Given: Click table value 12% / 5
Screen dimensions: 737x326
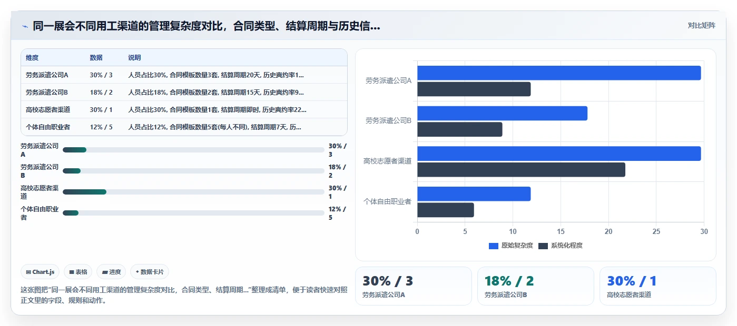Looking at the screenshot, I should (x=101, y=127).
